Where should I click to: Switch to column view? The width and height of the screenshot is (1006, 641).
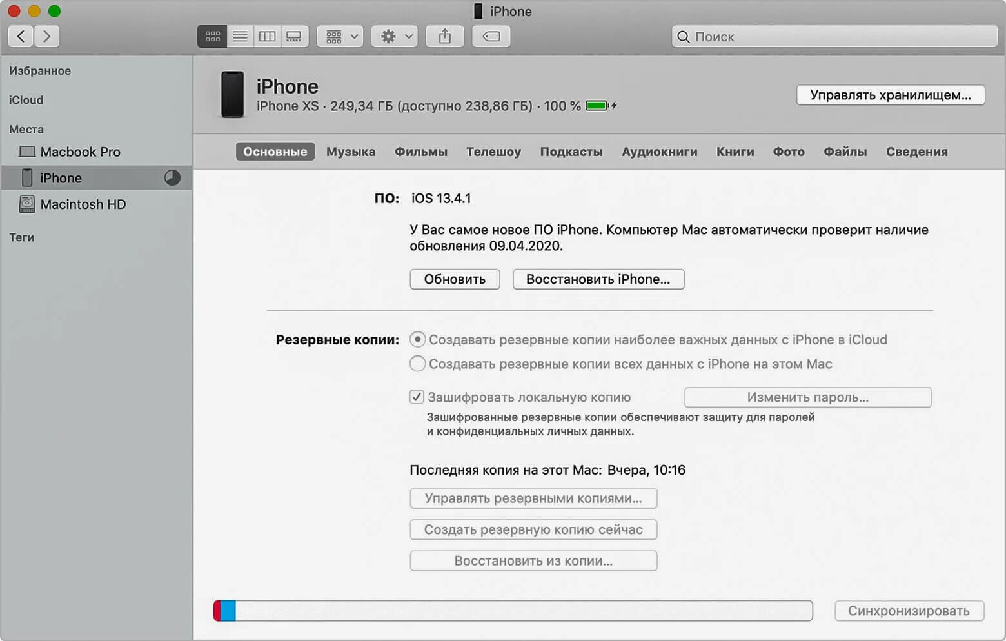267,37
